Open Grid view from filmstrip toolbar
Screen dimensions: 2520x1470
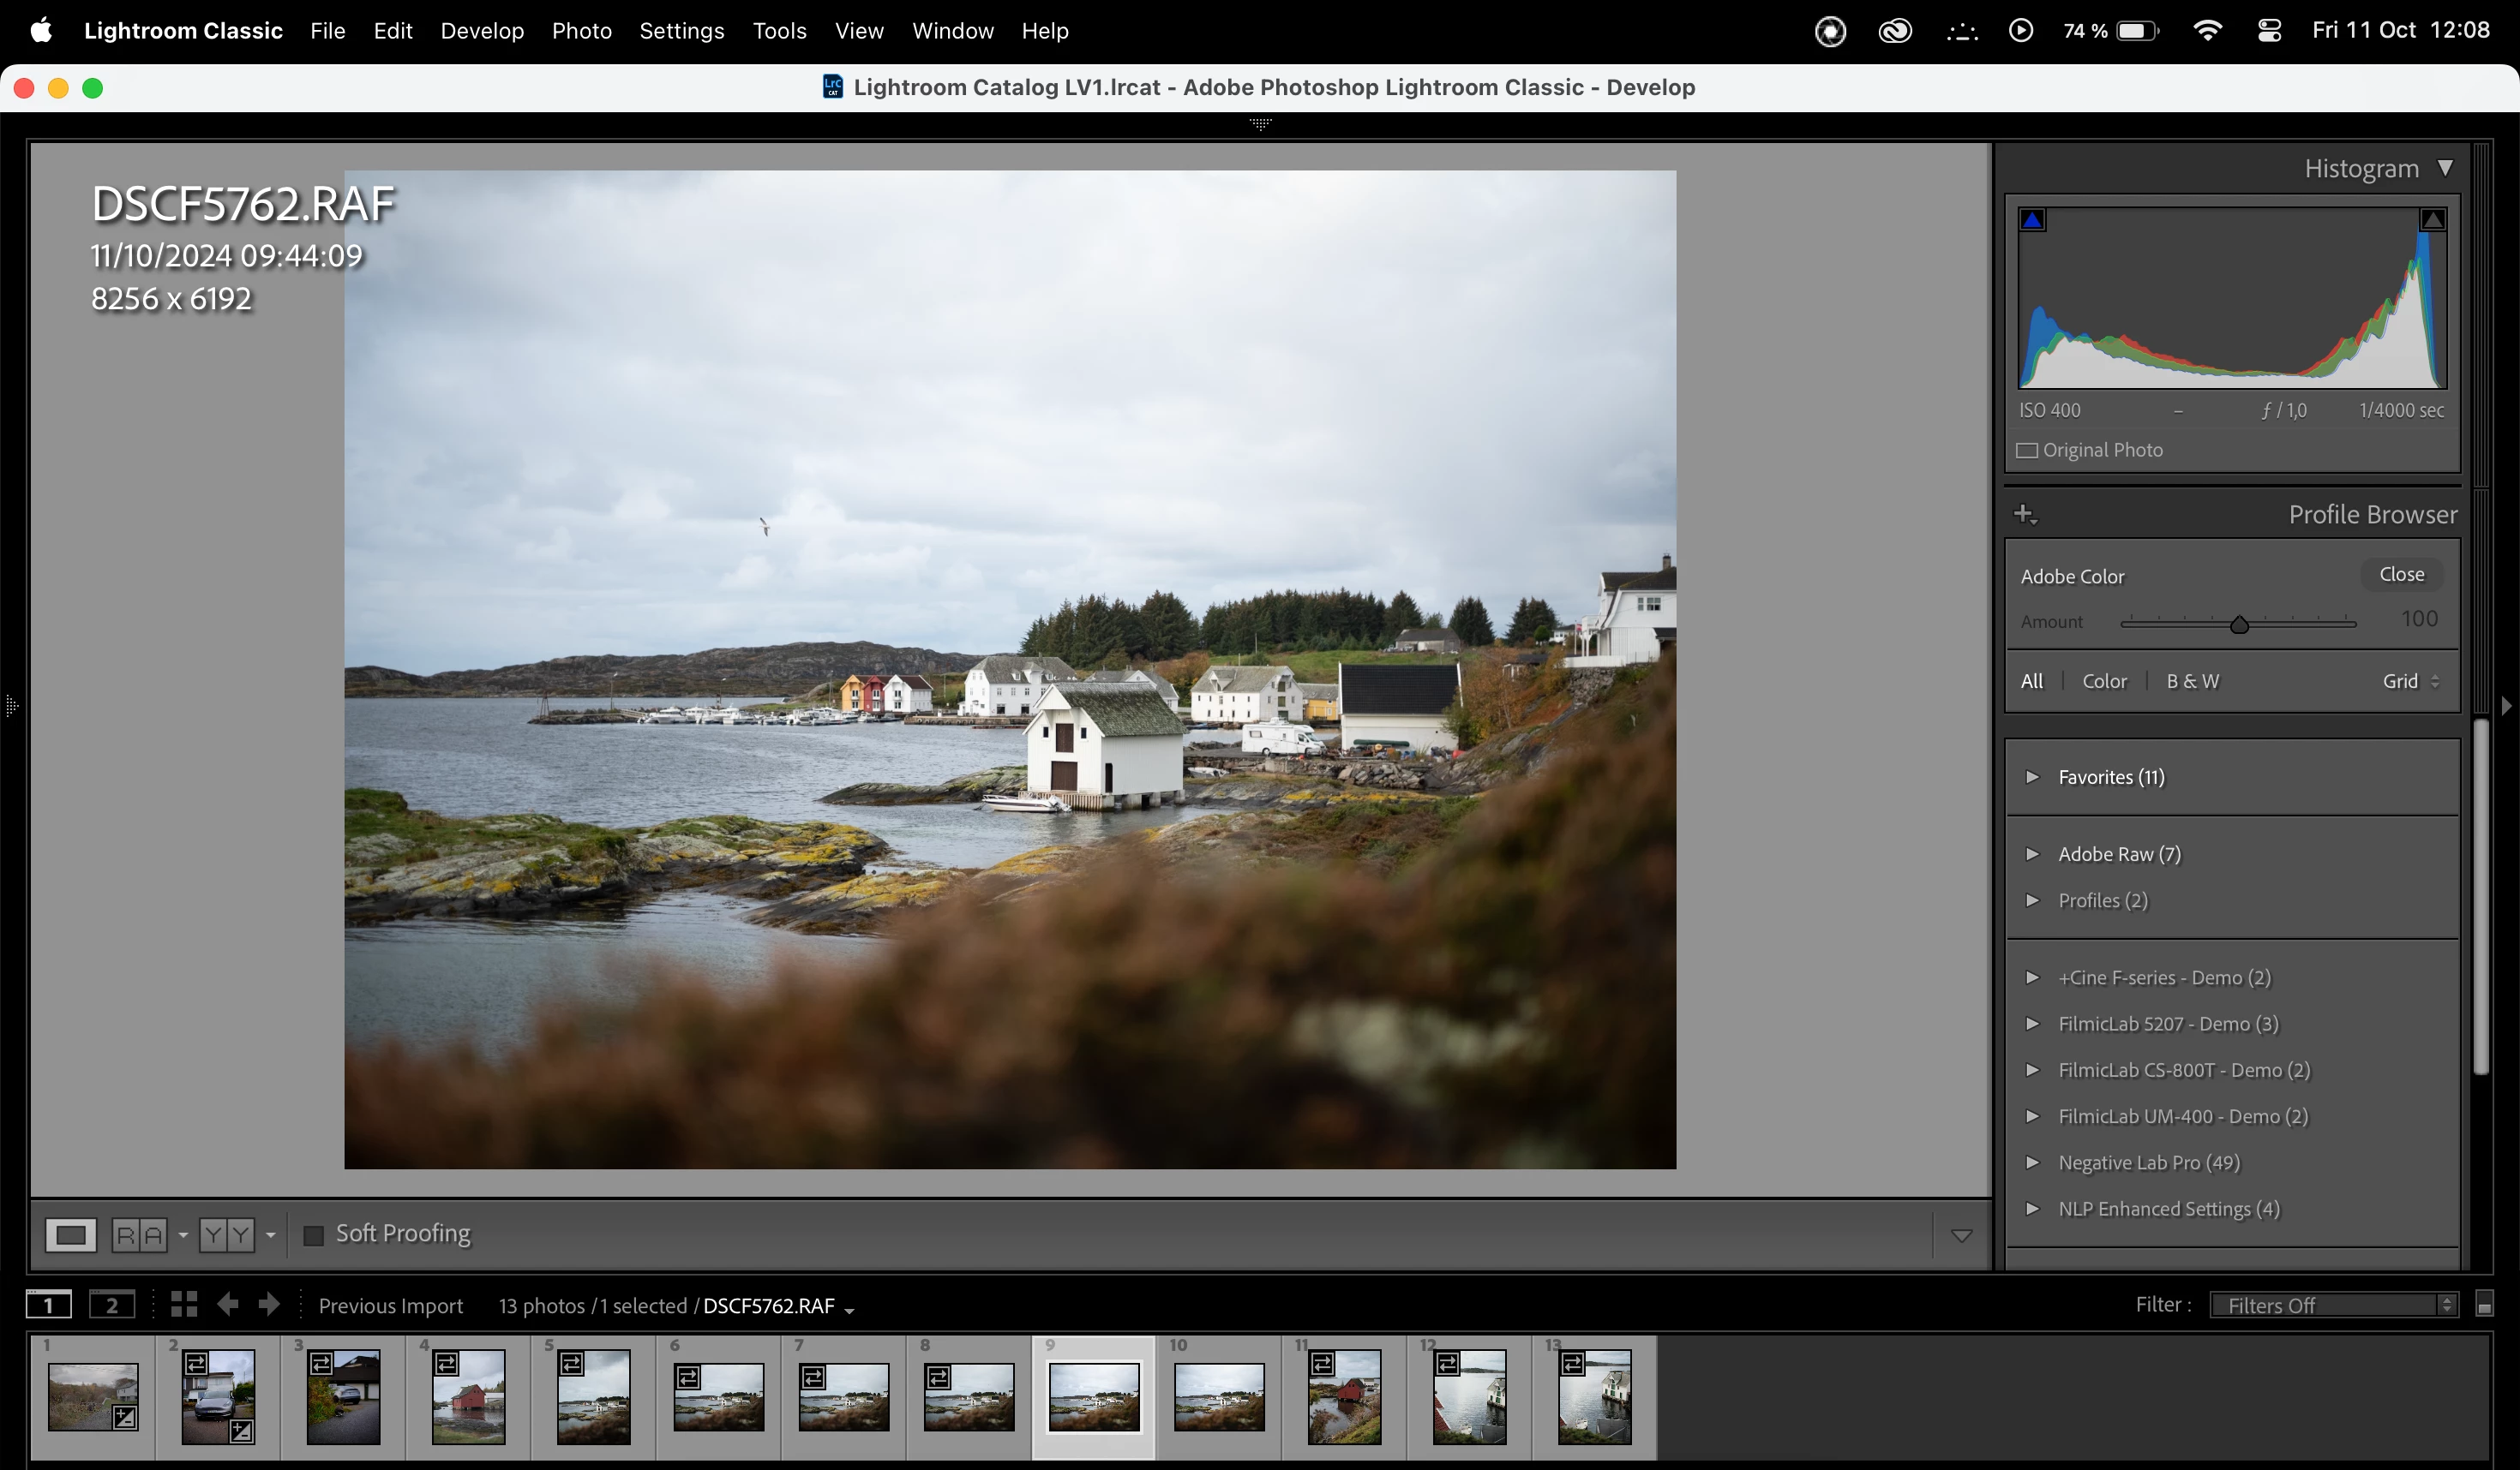pos(183,1304)
